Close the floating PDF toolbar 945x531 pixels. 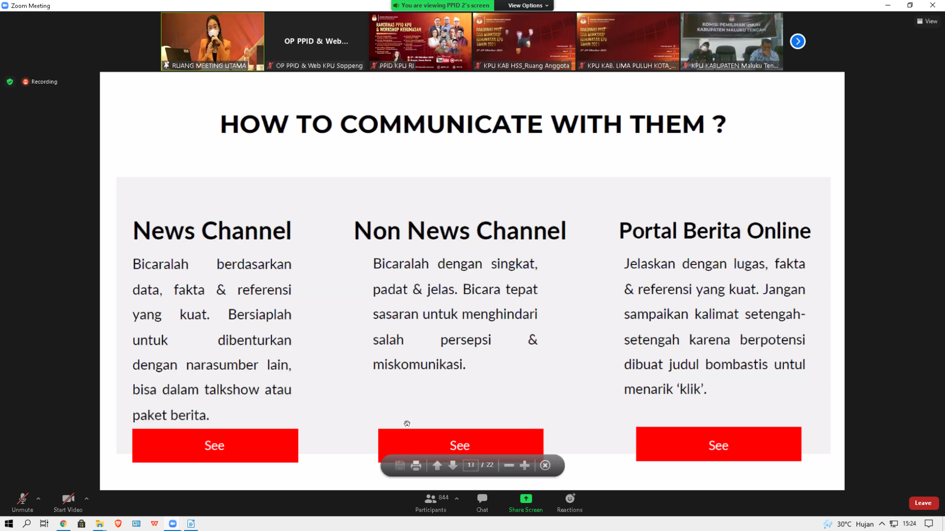pos(545,465)
